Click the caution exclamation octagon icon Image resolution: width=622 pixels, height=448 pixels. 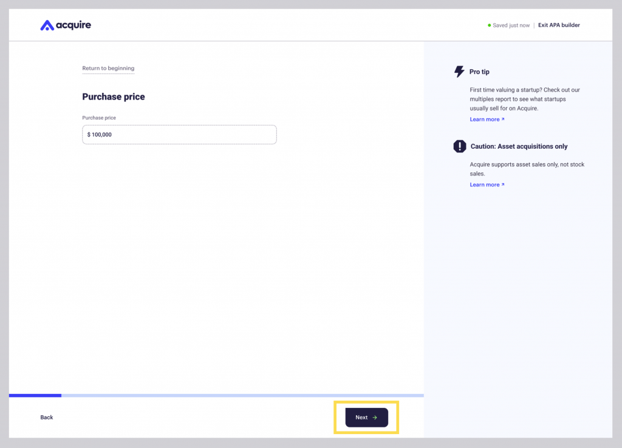(x=459, y=146)
